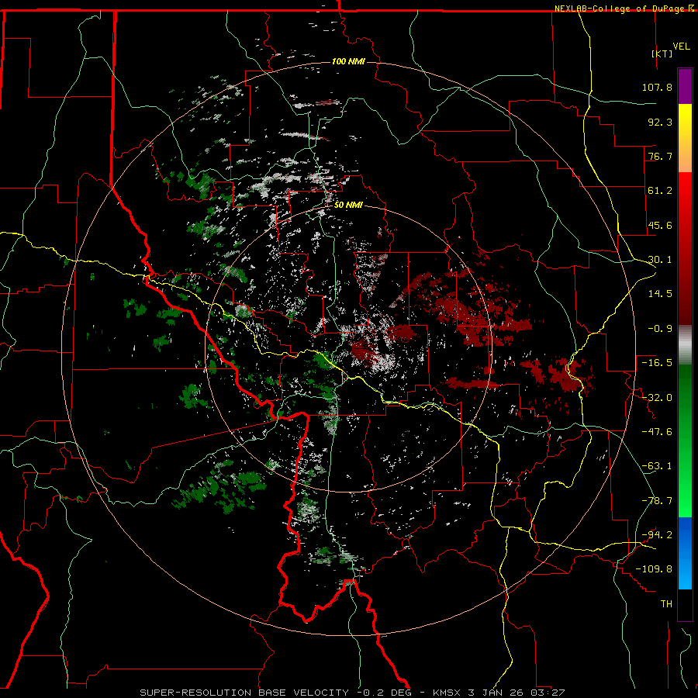Click the 107.8 scale value
698x698 pixels.
point(657,87)
